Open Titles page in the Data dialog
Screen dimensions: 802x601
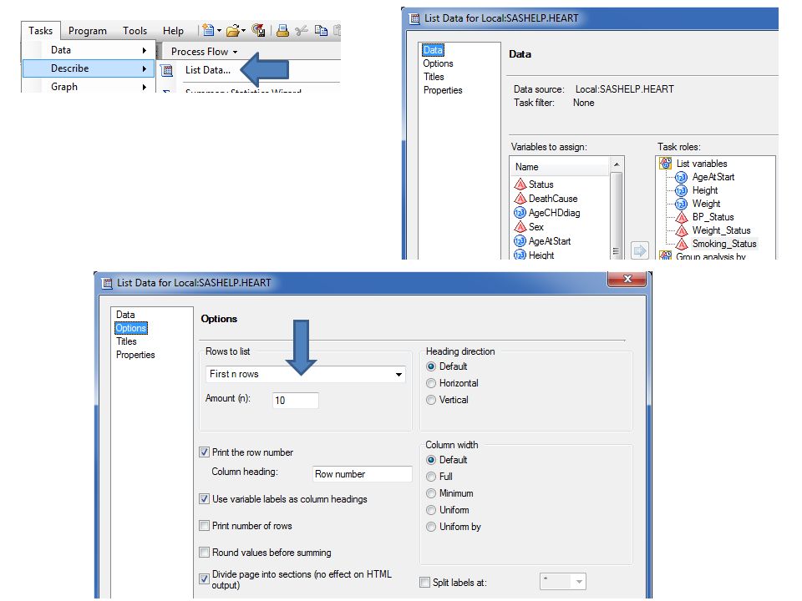pos(434,77)
